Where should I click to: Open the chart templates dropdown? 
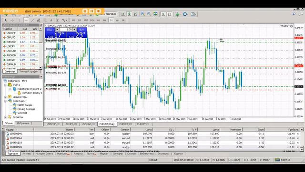tap(193, 14)
